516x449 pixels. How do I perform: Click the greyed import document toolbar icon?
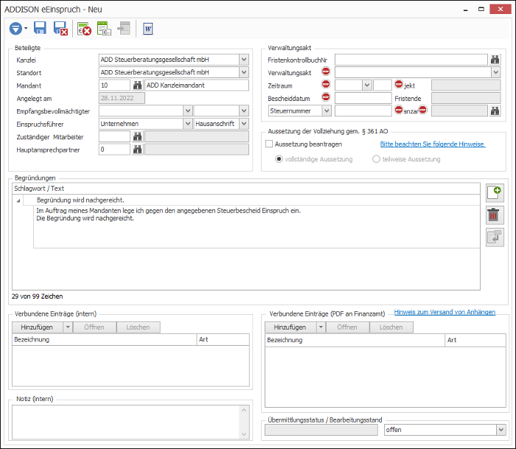124,28
